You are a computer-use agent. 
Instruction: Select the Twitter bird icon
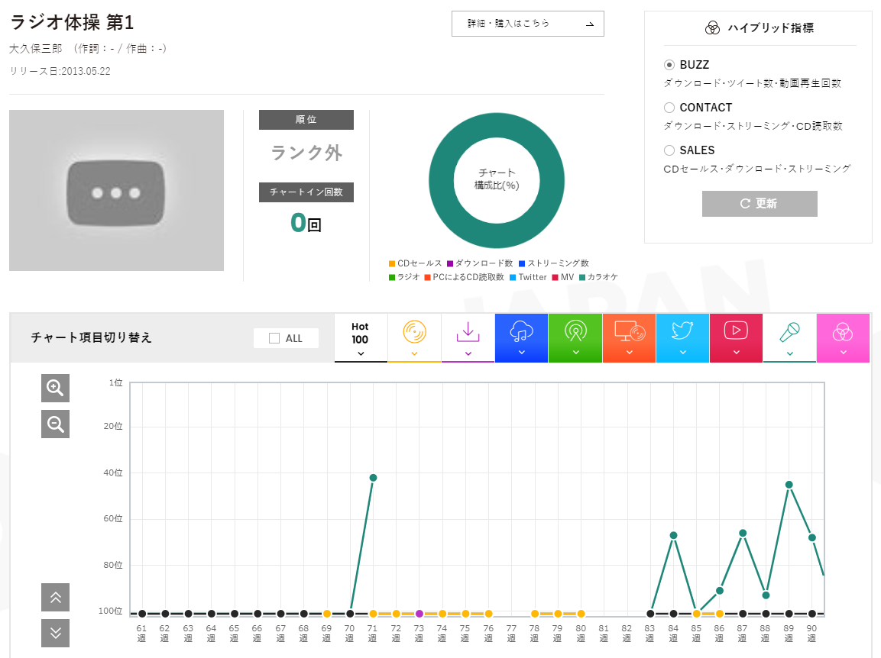pyautogui.click(x=682, y=331)
